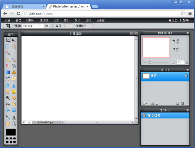Viewport: 195px width, 148px height.
Task: Select the Smudge finger tool
Action: (x=8, y=91)
